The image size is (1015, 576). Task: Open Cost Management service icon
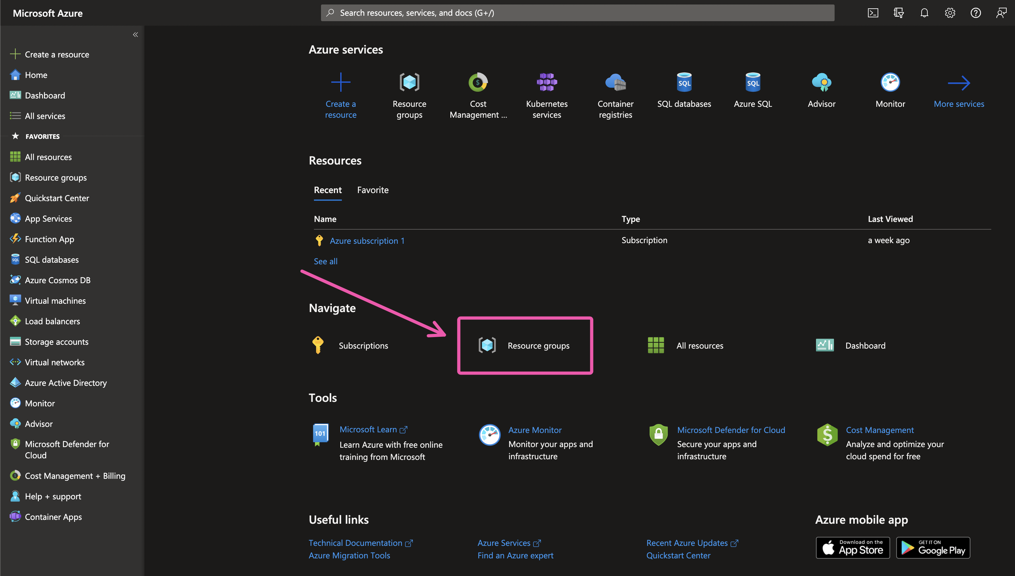pos(478,82)
